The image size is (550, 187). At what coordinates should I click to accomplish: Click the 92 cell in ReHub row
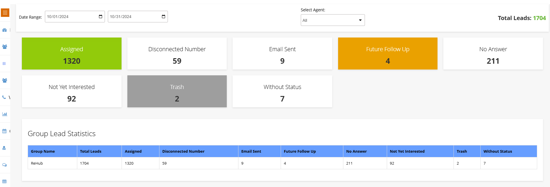tap(420, 163)
